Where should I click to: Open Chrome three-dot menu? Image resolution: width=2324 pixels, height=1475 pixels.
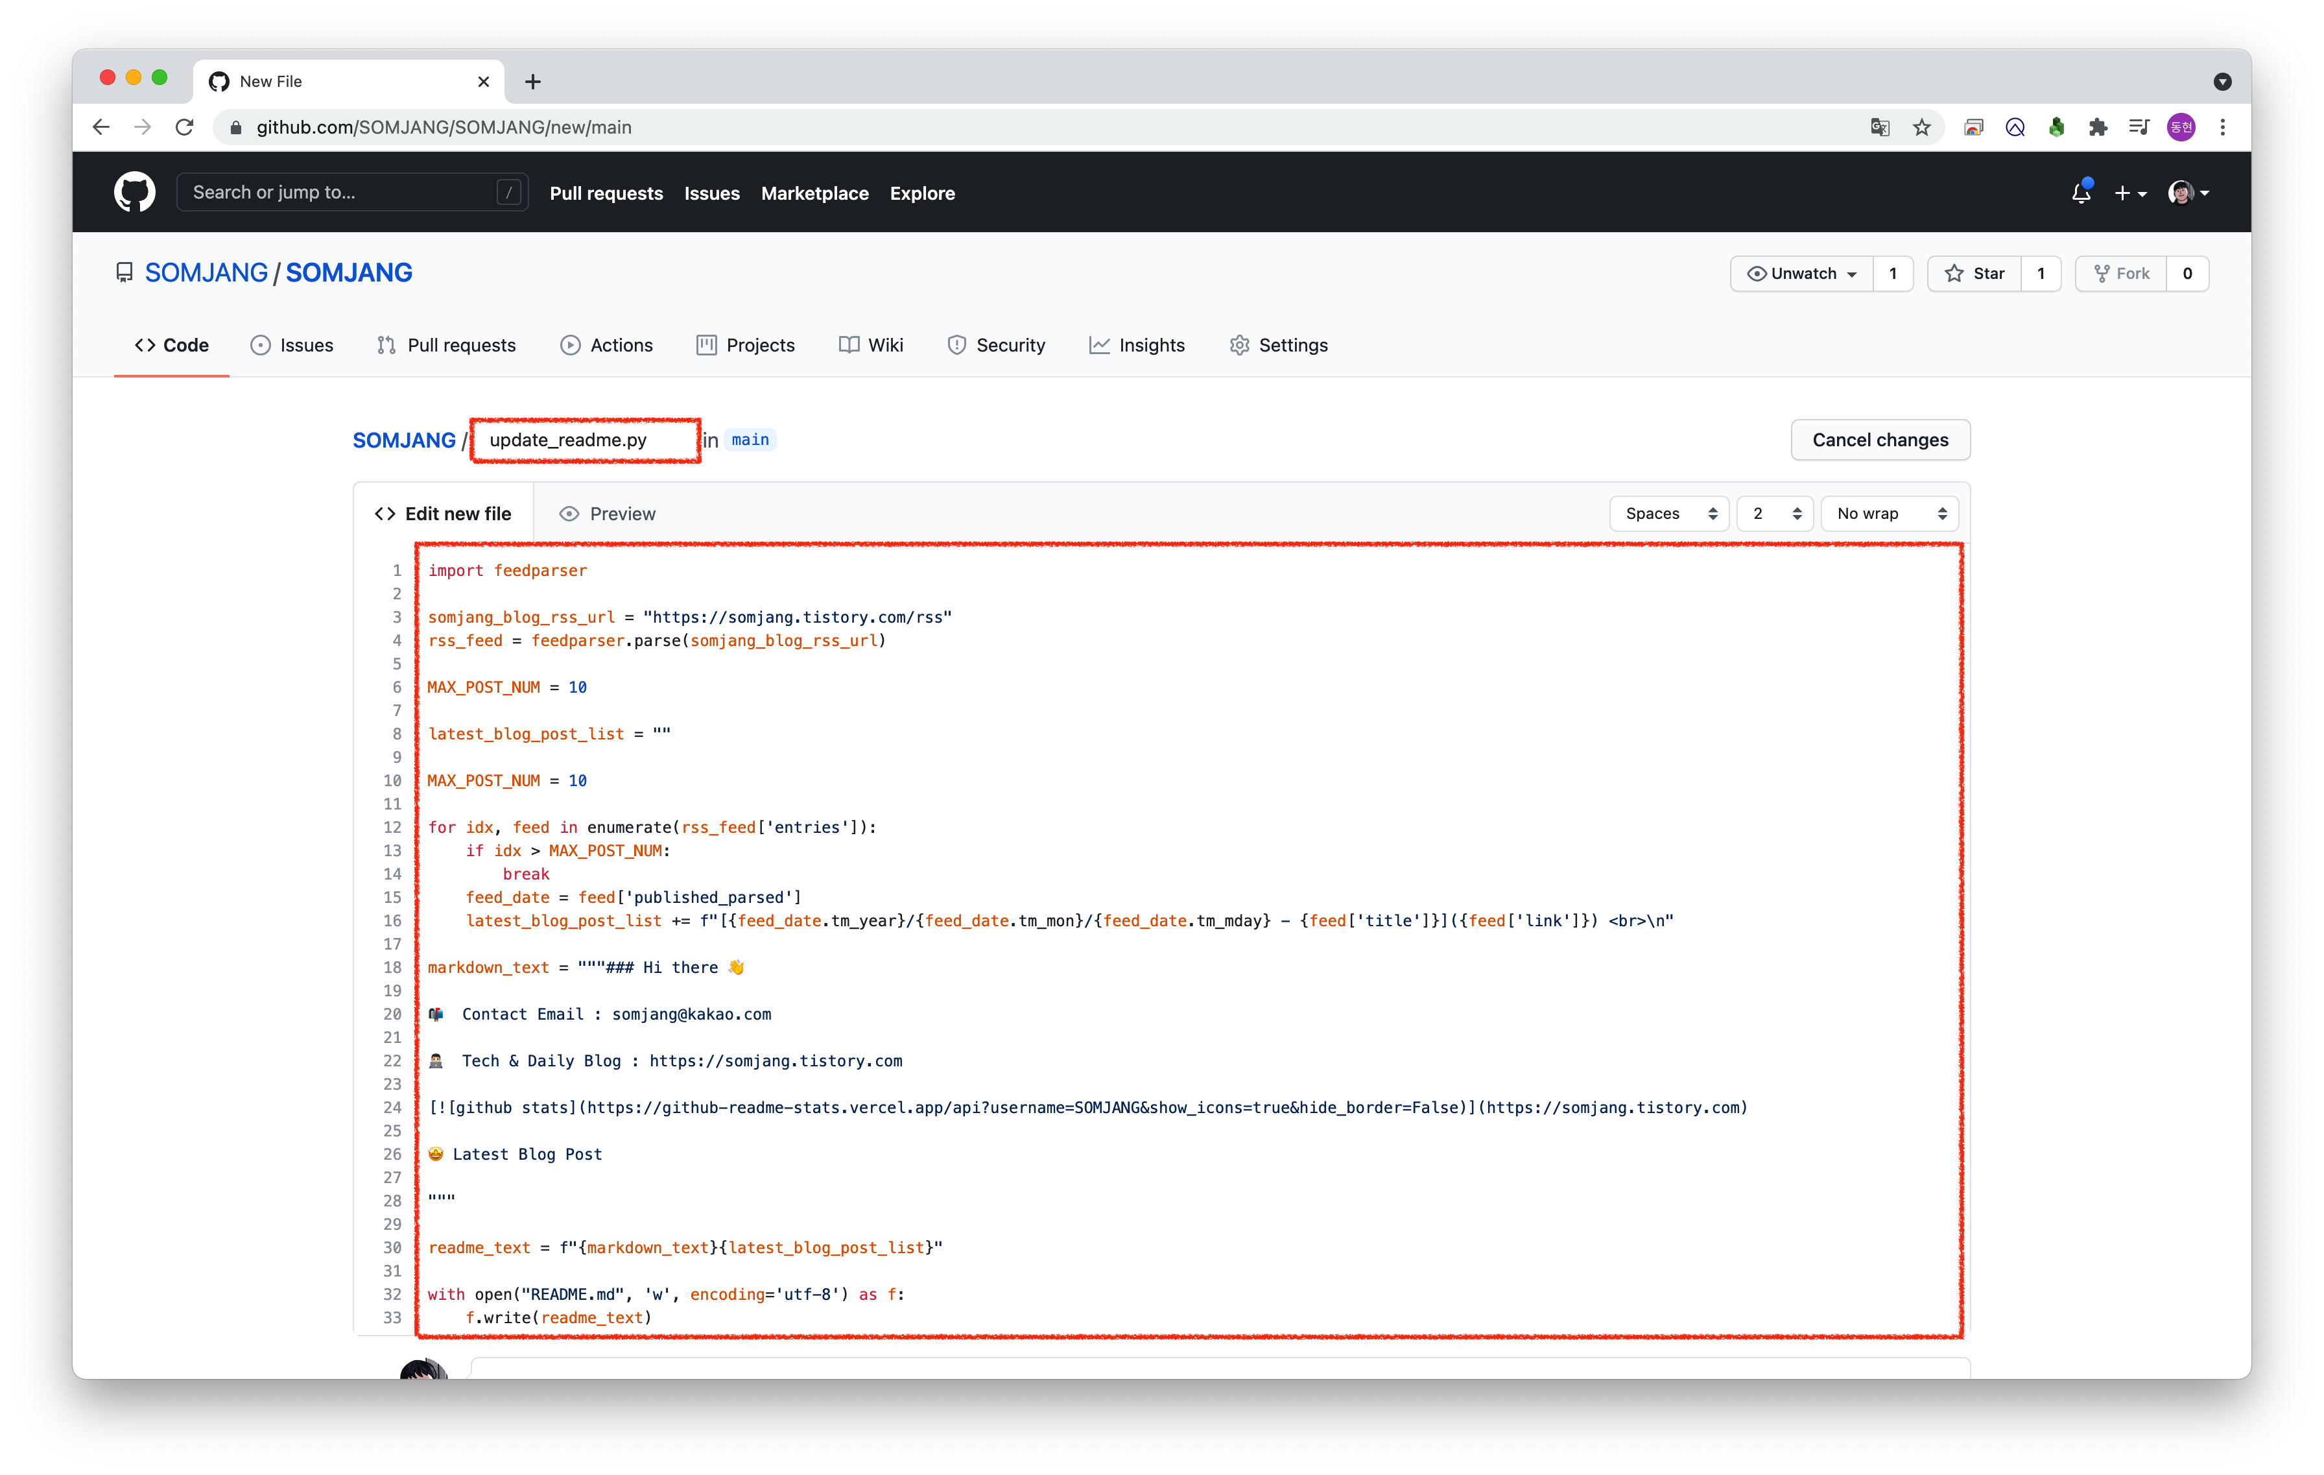2223,127
